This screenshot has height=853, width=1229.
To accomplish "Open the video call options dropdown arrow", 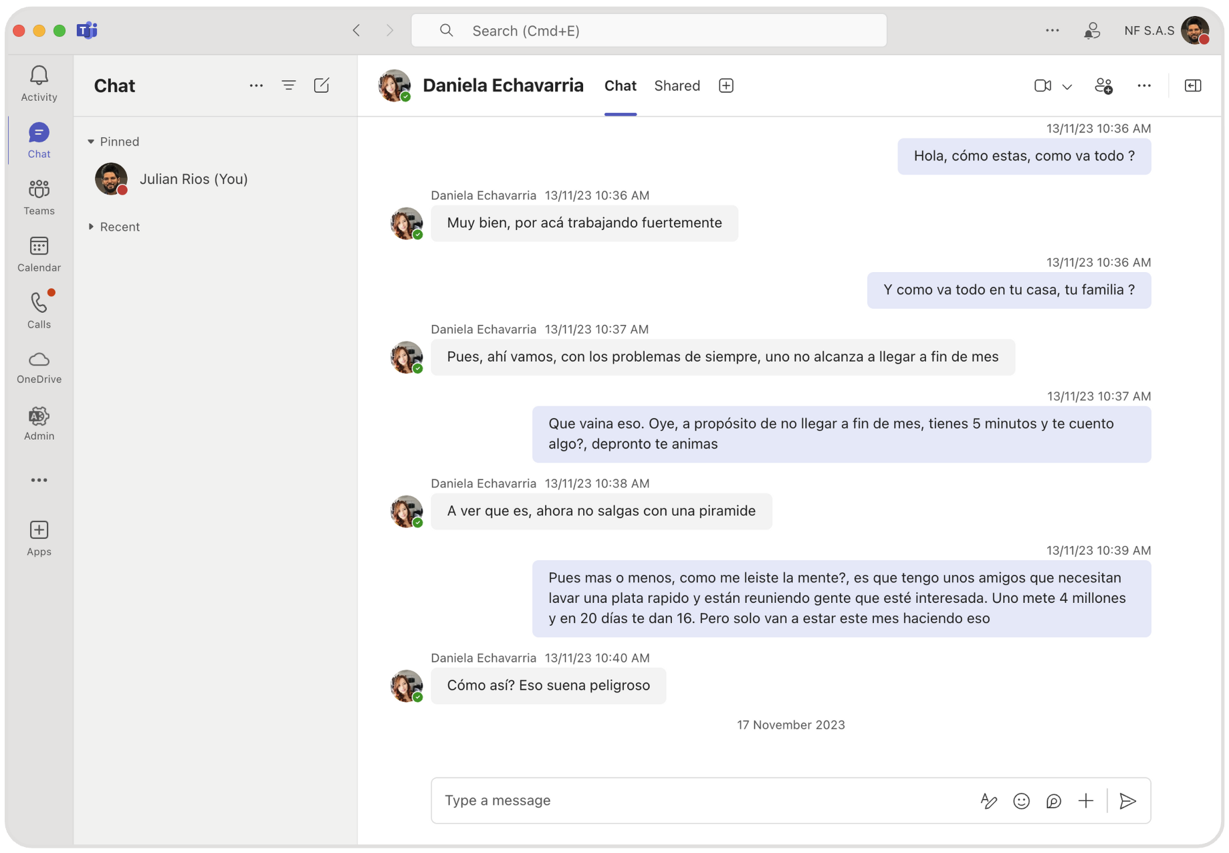I will (x=1067, y=86).
